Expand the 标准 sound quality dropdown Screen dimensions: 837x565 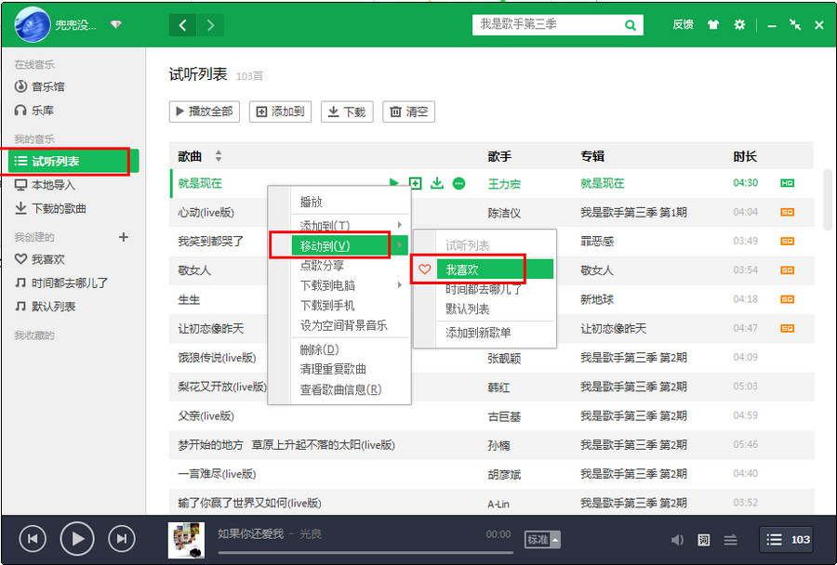tap(543, 539)
